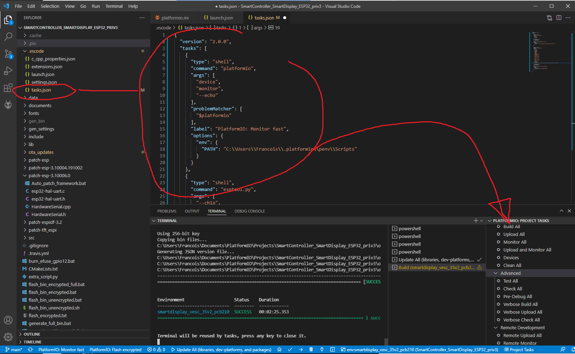The width and height of the screenshot is (575, 354).
Task: Open the new terminal launch profile dropdown
Action: [481, 221]
